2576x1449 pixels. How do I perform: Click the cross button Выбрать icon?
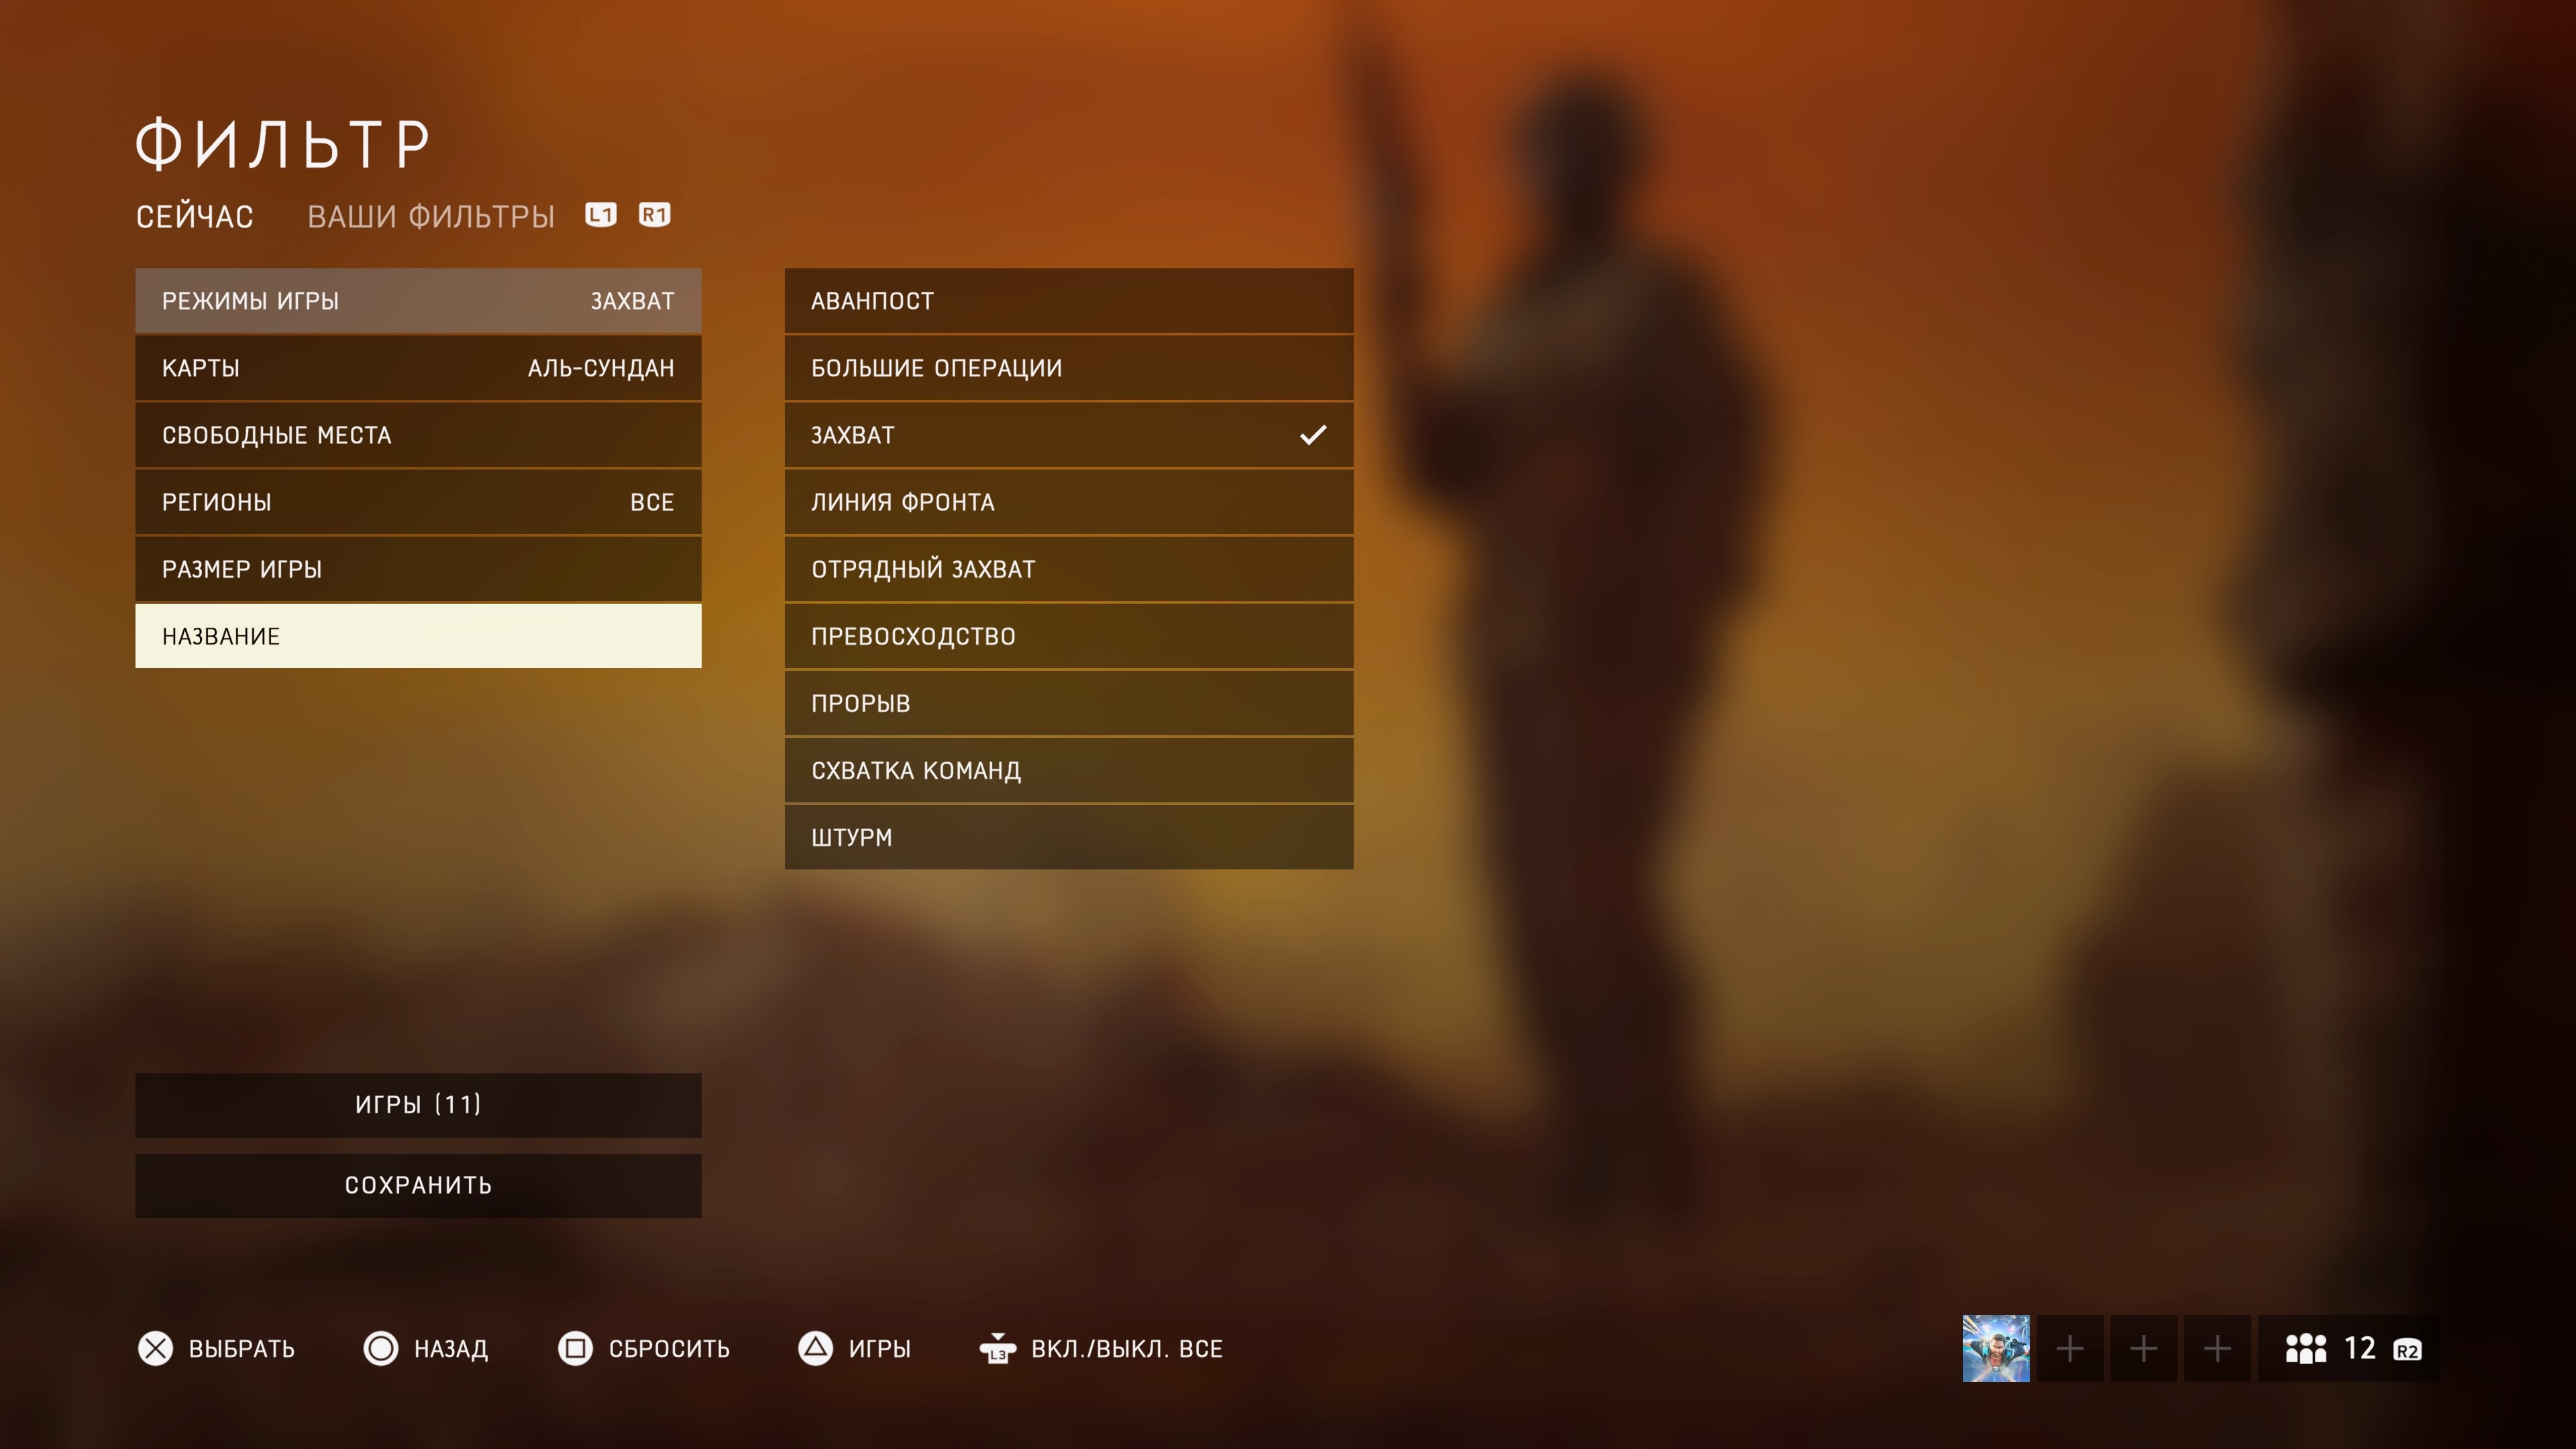155,1348
